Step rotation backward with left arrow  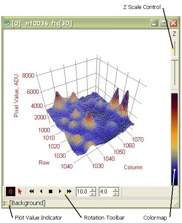coord(41,191)
